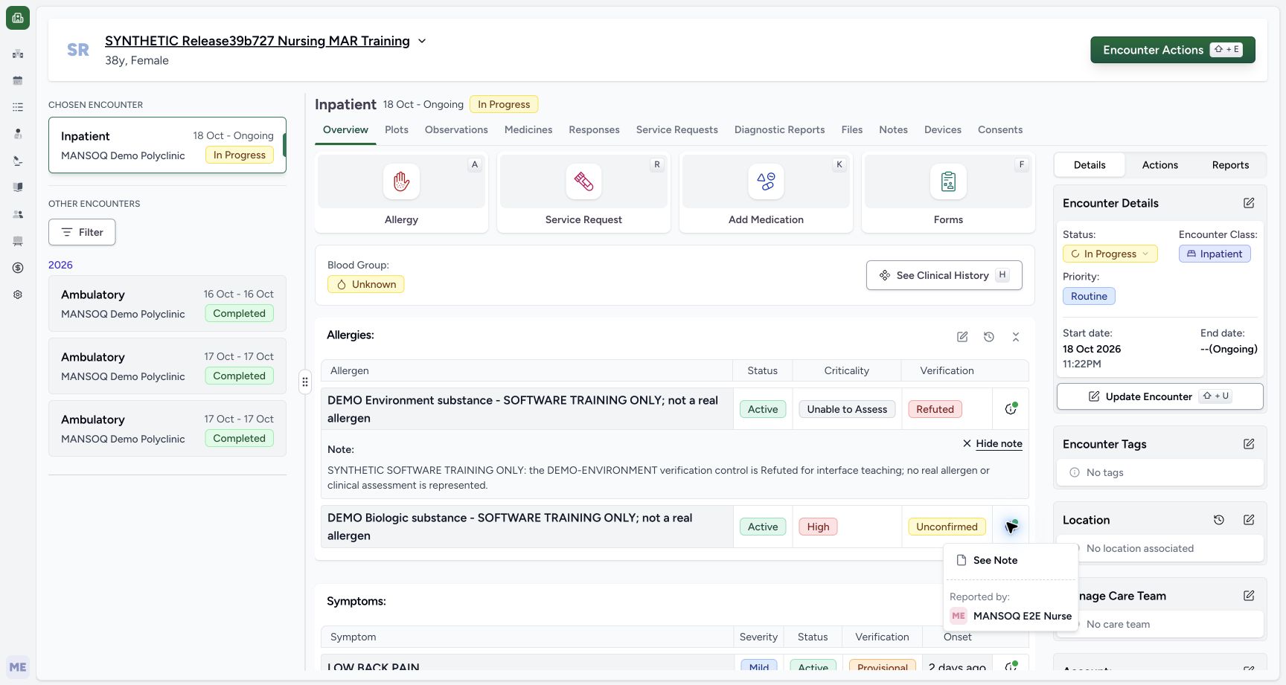
Task: Click the Update Encounter button
Action: [x=1159, y=396]
